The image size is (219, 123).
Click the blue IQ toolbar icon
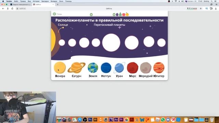(207, 9)
